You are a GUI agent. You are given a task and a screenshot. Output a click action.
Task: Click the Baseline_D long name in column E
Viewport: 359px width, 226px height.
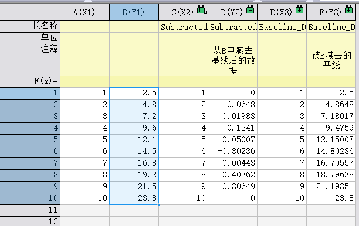[x=282, y=27]
